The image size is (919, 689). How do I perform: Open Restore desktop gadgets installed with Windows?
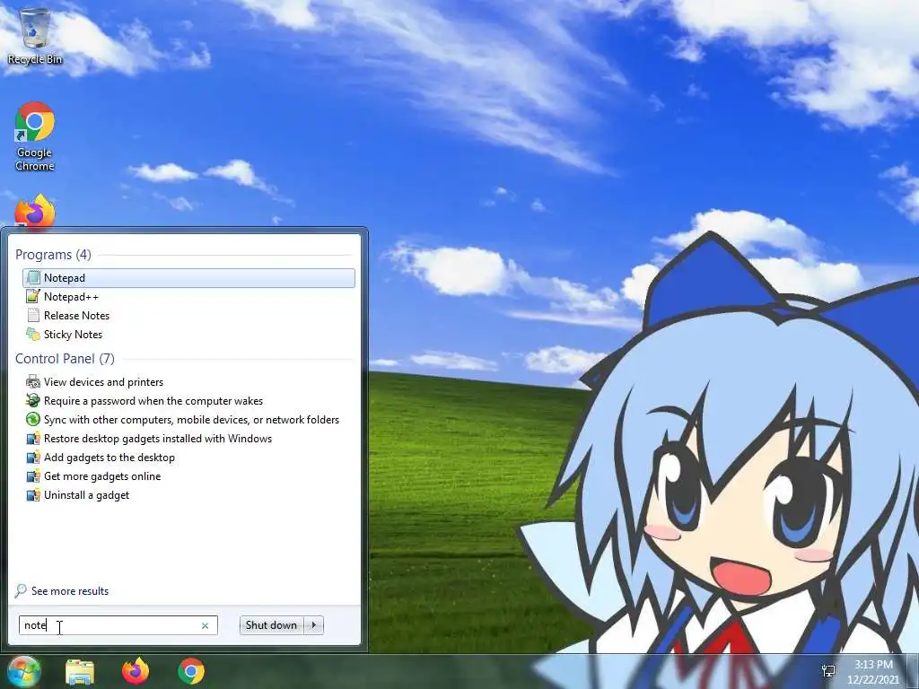(x=158, y=438)
